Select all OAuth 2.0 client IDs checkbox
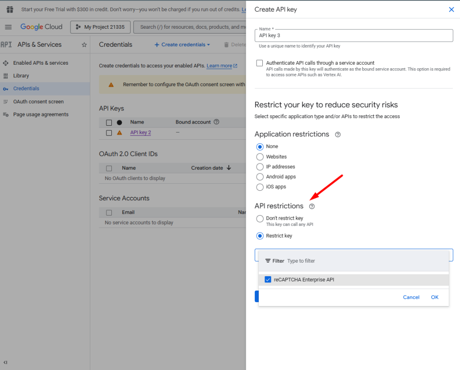 (x=109, y=168)
